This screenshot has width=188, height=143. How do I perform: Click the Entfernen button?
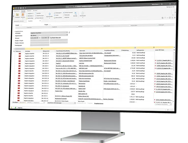tap(29, 102)
